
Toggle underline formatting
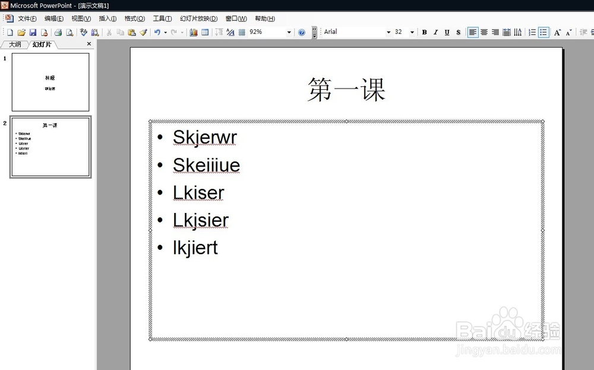tap(446, 32)
